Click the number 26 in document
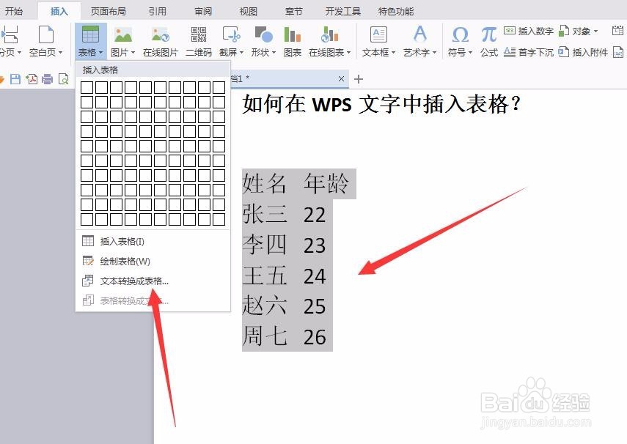 (315, 337)
